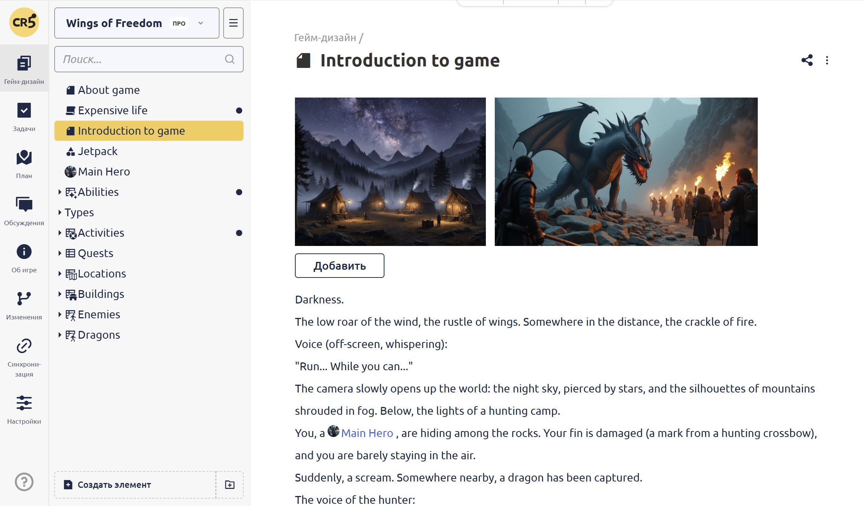The image size is (864, 506).
Task: Expand the Dragons tree folder
Action: pyautogui.click(x=59, y=335)
